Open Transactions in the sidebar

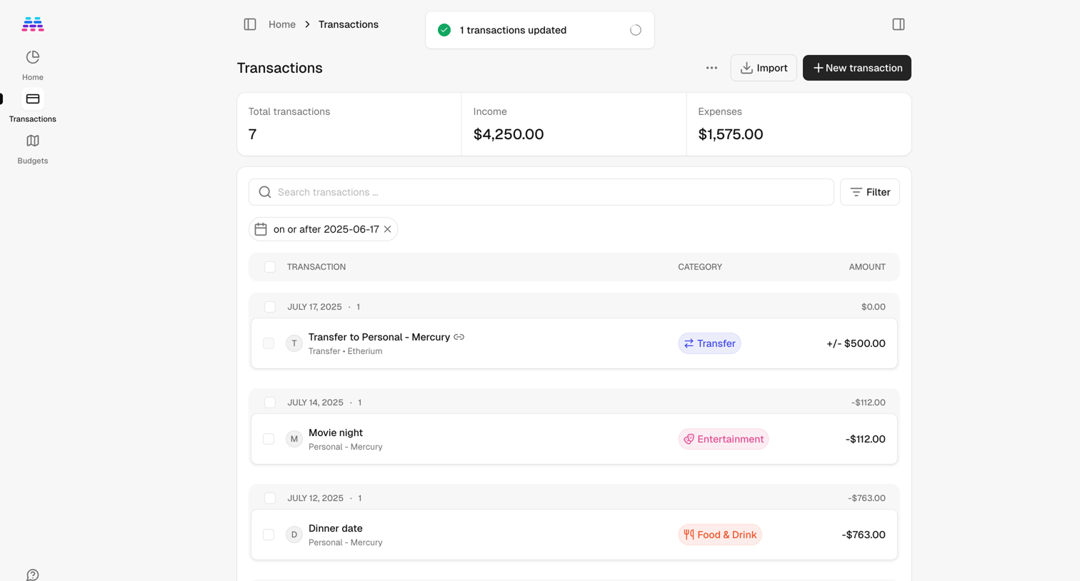pyautogui.click(x=32, y=106)
